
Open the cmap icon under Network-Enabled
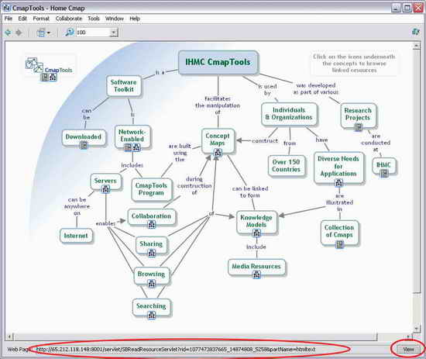coord(136,147)
